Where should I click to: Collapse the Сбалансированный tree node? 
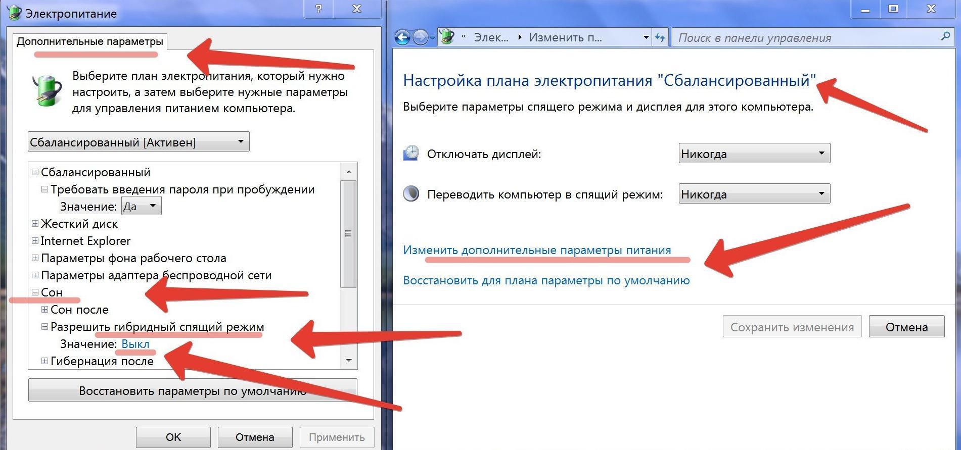(35, 172)
